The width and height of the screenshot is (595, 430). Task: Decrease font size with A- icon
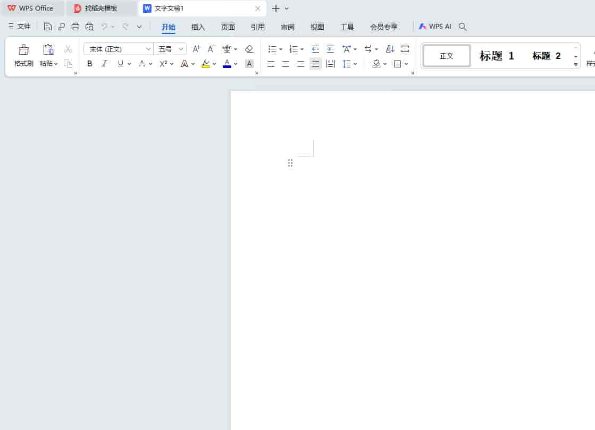pos(211,49)
